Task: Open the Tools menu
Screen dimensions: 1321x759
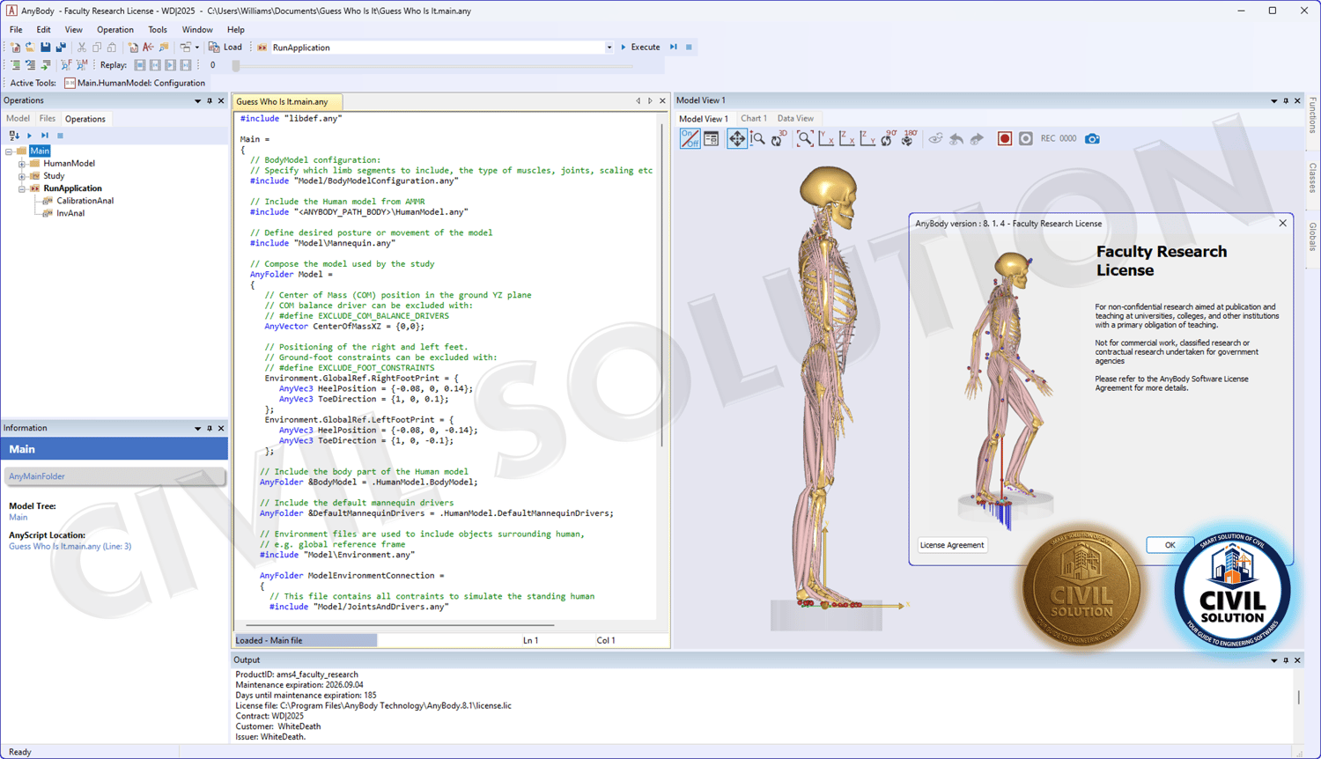Action: [158, 30]
